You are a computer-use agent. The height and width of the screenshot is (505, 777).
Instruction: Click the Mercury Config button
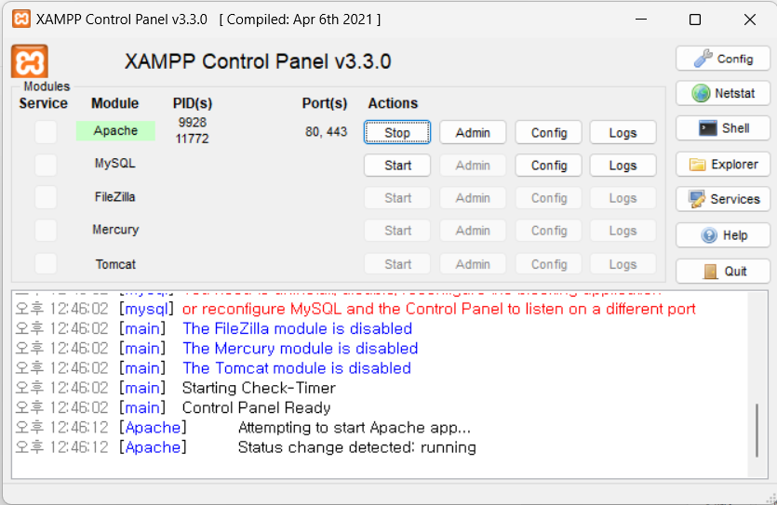pos(549,231)
